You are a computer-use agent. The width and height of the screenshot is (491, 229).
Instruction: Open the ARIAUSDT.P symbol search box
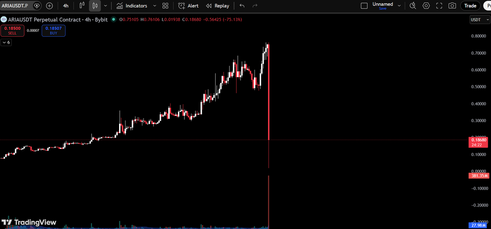tap(15, 6)
